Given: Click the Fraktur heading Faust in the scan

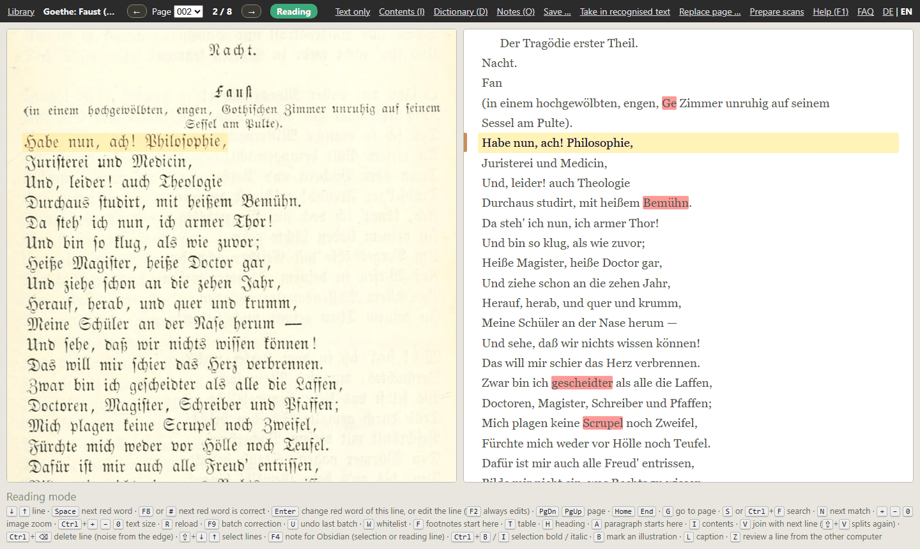Looking at the screenshot, I should [233, 91].
